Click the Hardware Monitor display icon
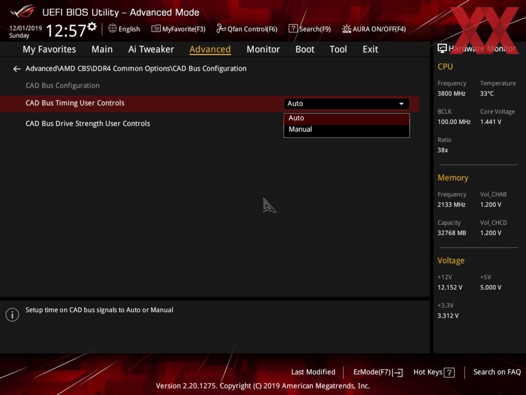 pyautogui.click(x=442, y=48)
